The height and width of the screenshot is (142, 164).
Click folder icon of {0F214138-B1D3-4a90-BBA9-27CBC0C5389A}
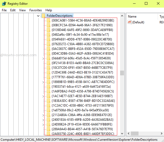(x=48, y=63)
